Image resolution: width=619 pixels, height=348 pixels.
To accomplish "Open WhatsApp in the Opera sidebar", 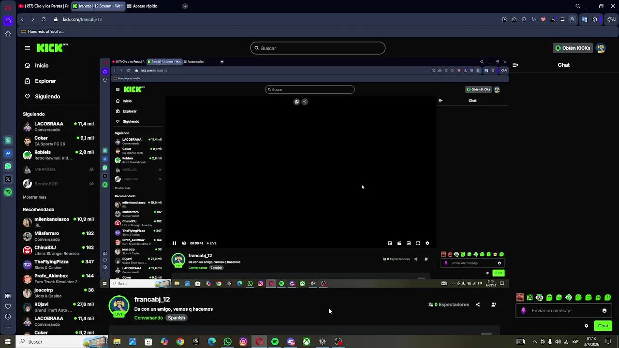I will [x=8, y=166].
